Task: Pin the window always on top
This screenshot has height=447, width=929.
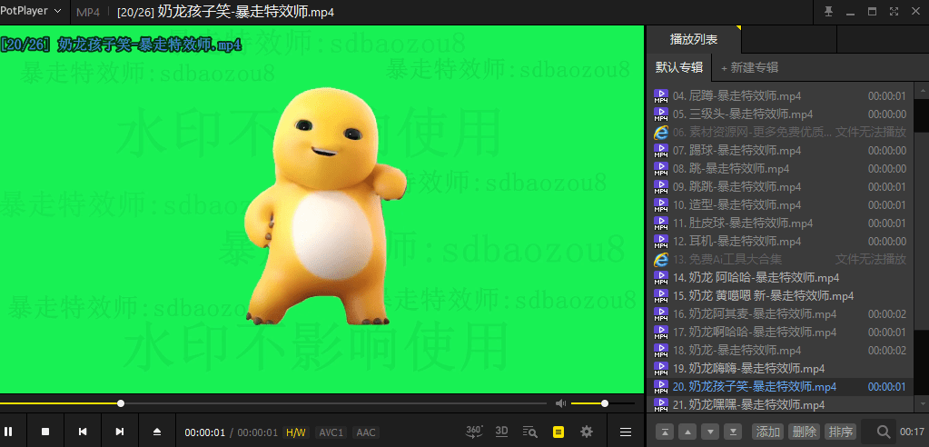Action: (x=828, y=11)
